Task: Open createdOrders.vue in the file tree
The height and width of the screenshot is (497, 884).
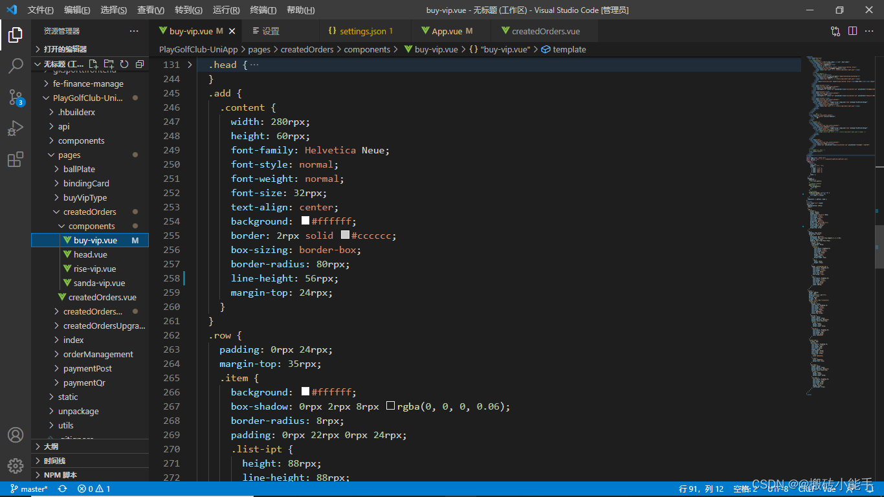Action: (90, 297)
